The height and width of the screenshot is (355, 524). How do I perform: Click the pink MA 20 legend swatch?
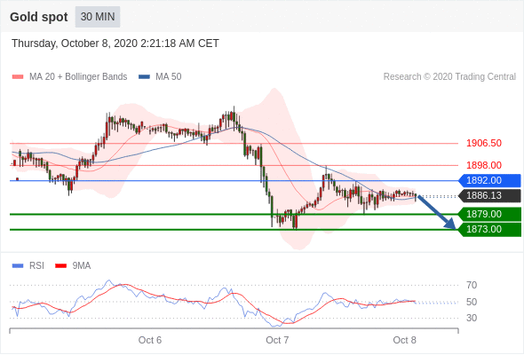click(x=18, y=77)
